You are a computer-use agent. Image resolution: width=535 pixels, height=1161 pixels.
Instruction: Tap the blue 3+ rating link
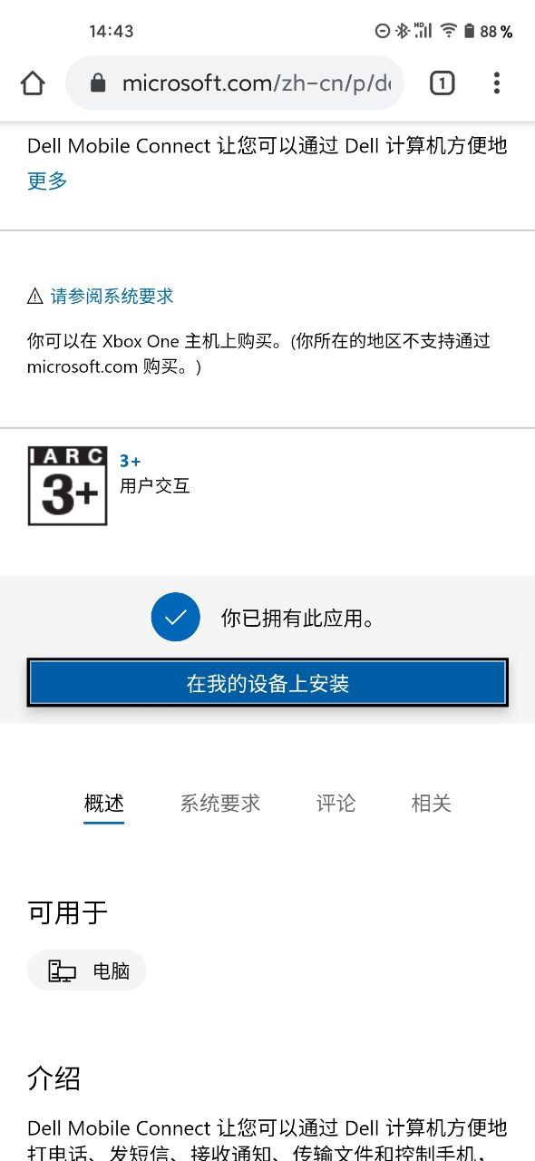point(131,462)
